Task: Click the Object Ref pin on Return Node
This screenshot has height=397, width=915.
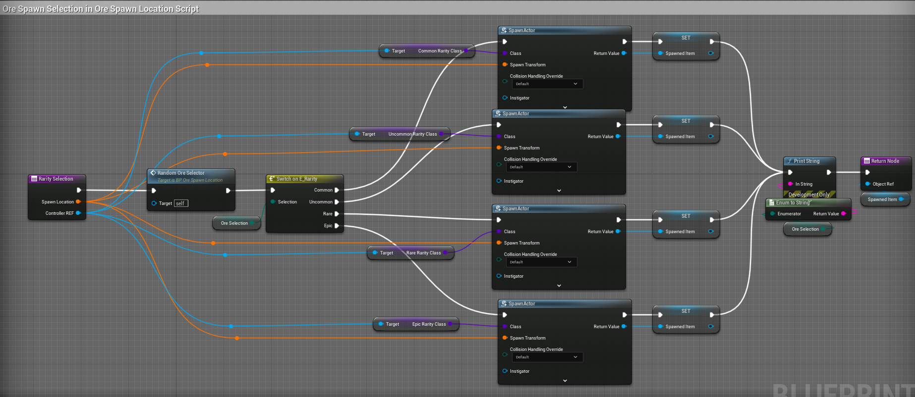Action: [x=867, y=184]
